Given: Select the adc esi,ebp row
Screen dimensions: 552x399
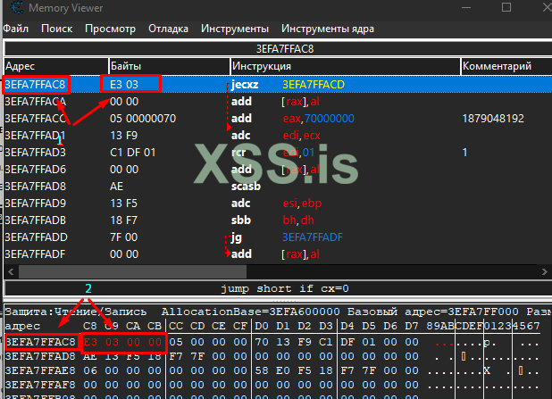Looking at the screenshot, I should pyautogui.click(x=278, y=203).
